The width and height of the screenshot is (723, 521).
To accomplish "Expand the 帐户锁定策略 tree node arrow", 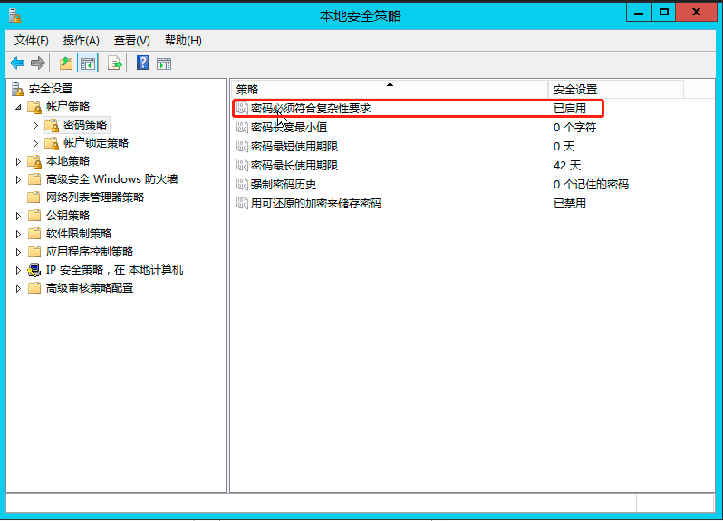I will point(35,143).
